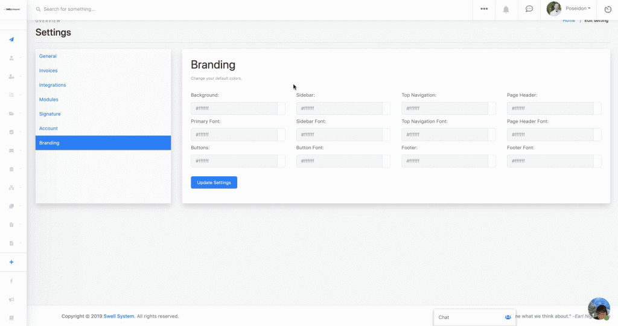This screenshot has height=326, width=618.
Task: Open the floating chat avatar at bottom right
Action: [599, 308]
